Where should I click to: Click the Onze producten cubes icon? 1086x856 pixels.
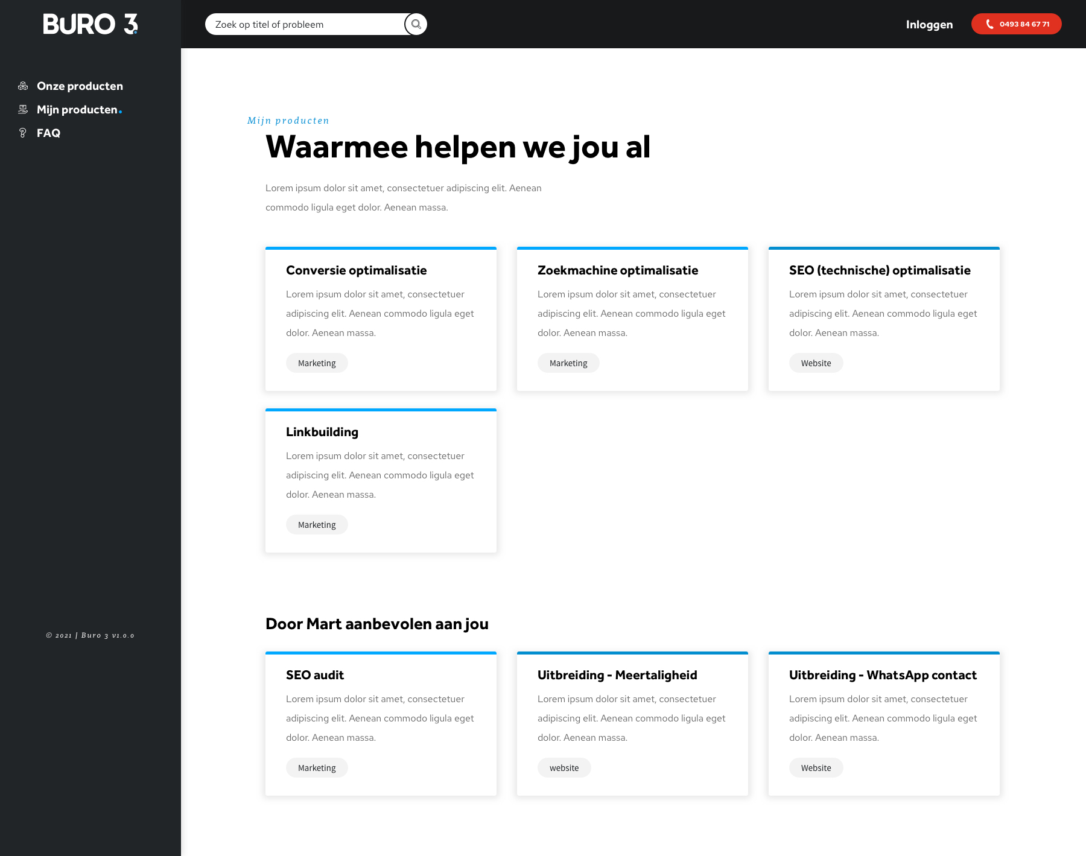pos(23,86)
